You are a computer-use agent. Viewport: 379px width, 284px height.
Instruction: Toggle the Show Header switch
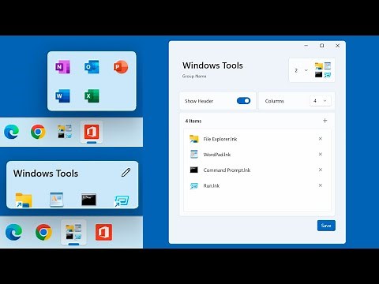(243, 101)
